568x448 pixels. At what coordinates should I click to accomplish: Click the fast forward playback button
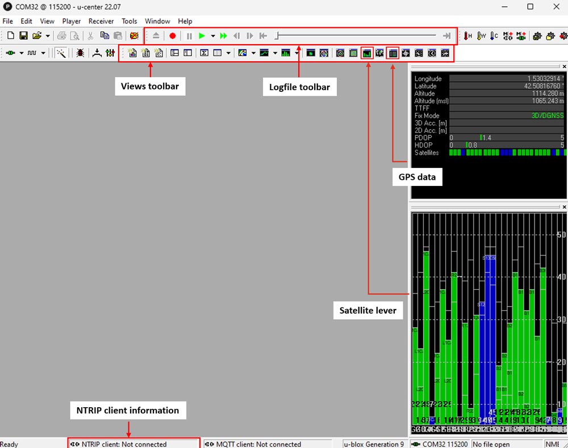click(x=224, y=36)
